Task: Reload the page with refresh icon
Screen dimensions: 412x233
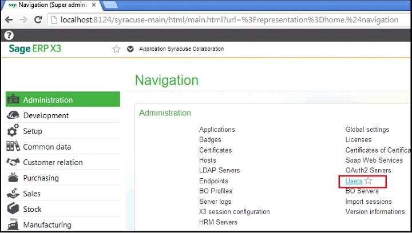Action: click(x=38, y=19)
